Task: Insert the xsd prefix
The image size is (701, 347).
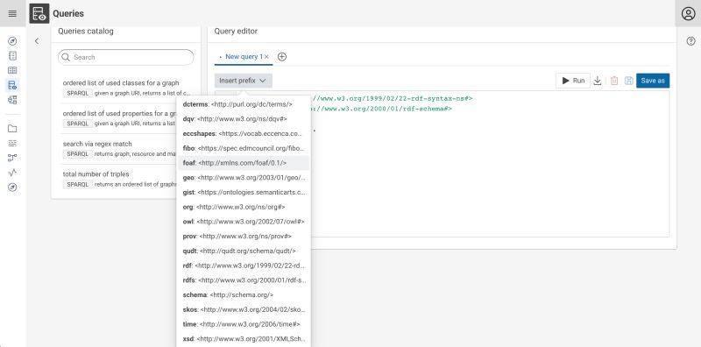Action: coord(244,339)
